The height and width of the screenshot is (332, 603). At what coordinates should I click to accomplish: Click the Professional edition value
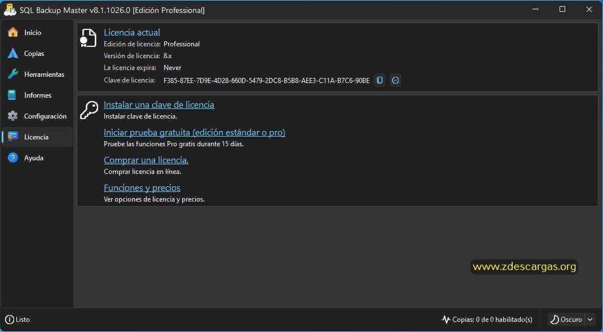click(x=182, y=44)
